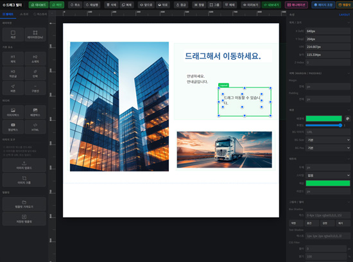Edit the Text Shadow value field
353x262 pixels.
click(328, 236)
